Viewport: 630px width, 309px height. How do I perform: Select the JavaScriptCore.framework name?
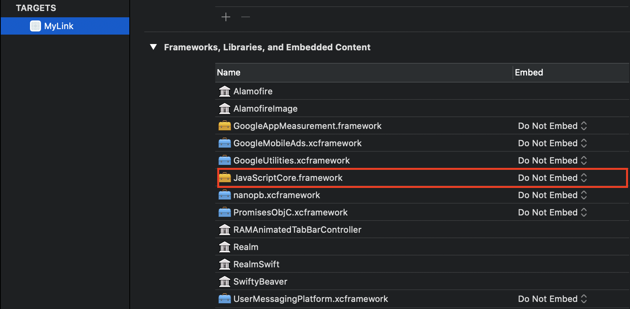pyautogui.click(x=288, y=178)
